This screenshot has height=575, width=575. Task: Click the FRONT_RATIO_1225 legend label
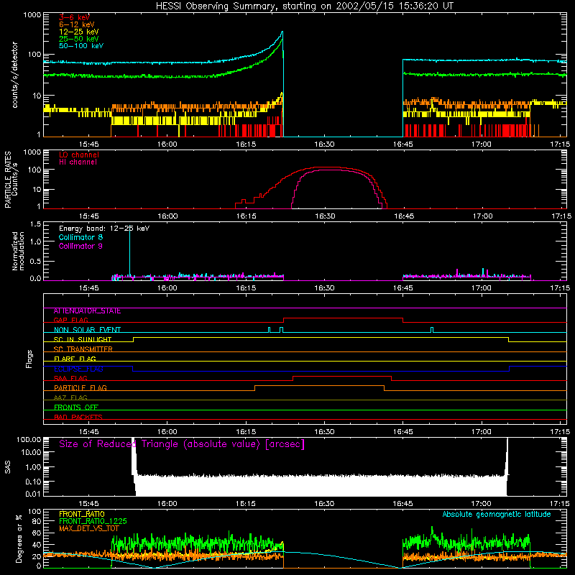(93, 521)
